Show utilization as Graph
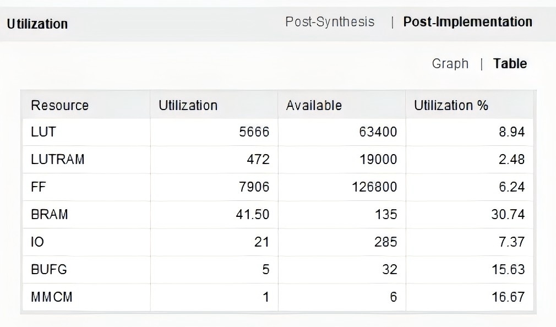 450,64
